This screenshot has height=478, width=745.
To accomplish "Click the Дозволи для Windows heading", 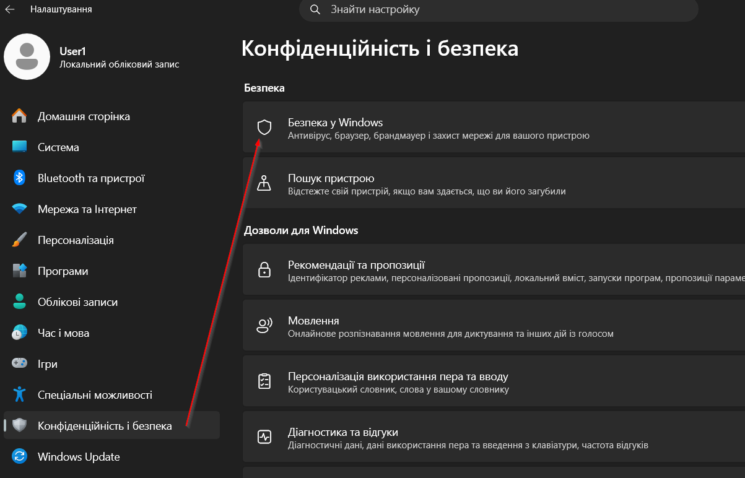I will tap(301, 230).
